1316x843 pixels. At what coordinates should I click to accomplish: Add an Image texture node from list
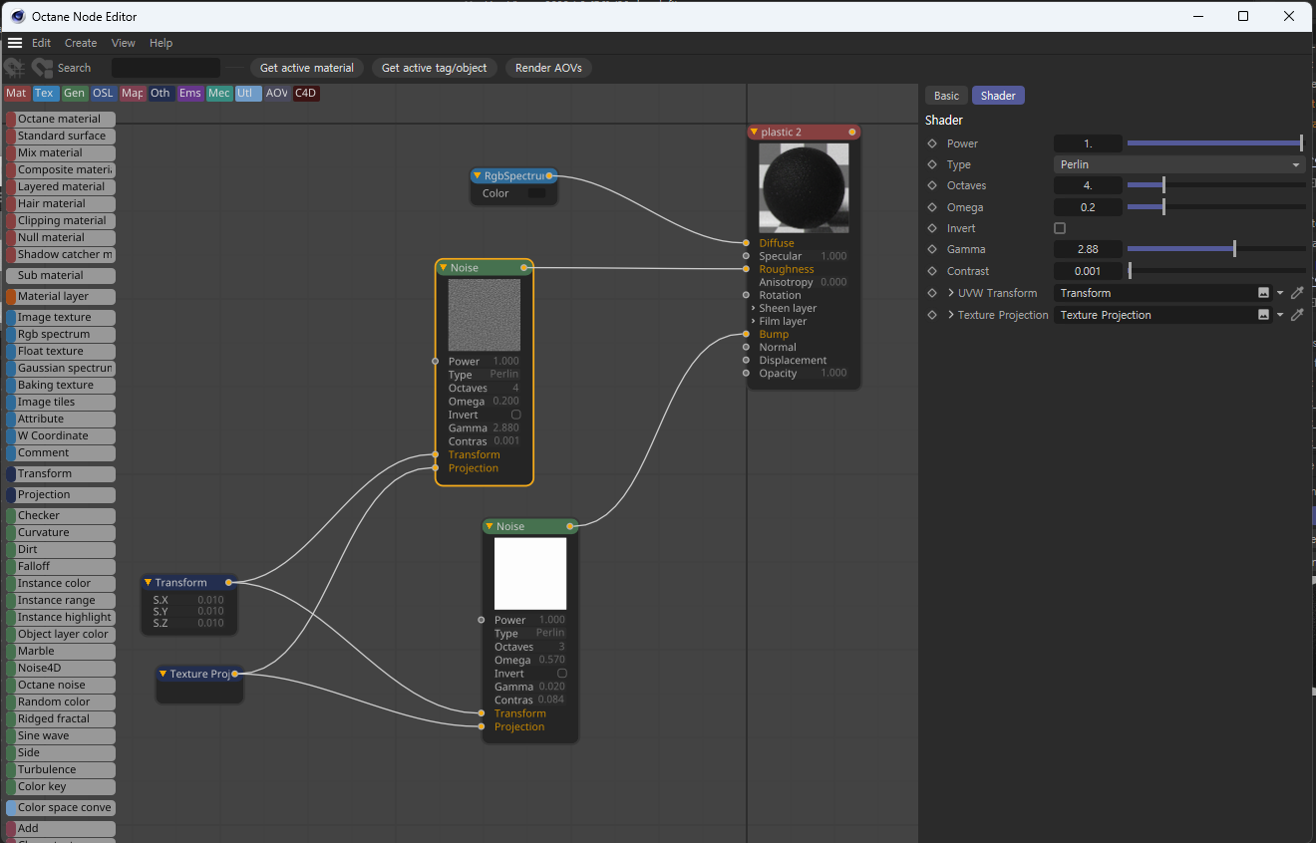coord(61,317)
